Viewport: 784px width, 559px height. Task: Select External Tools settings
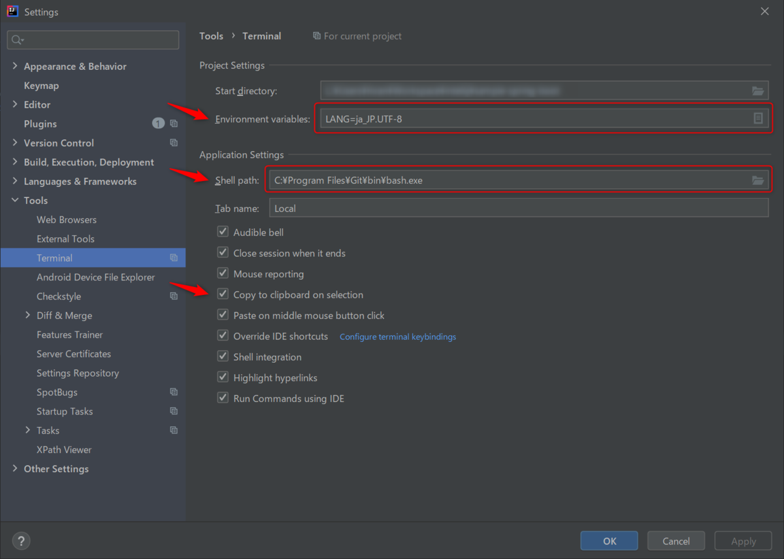65,239
